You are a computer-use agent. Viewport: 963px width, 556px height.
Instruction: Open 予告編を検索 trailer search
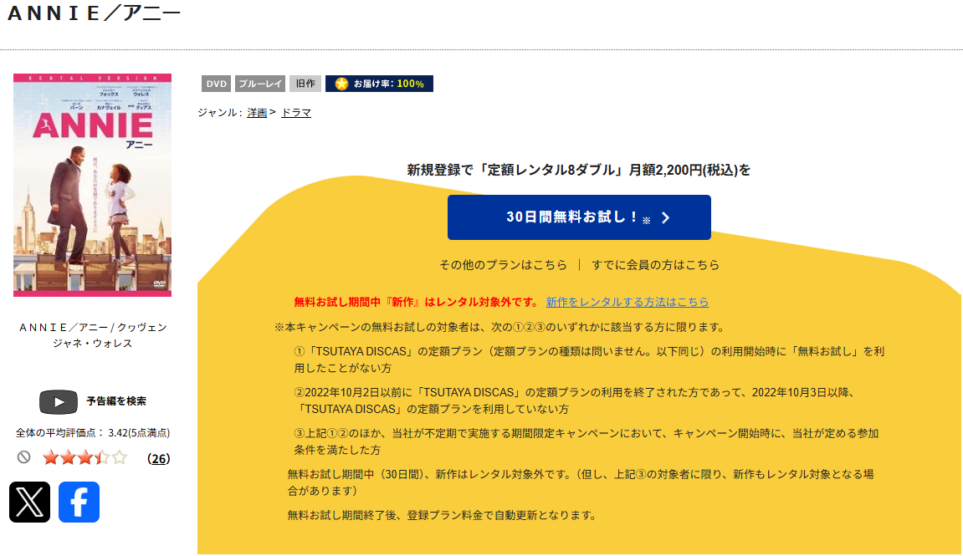pos(116,401)
